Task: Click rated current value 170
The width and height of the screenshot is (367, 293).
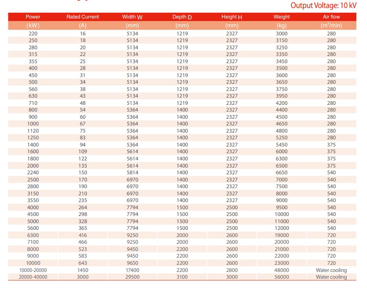Action: pos(83,180)
